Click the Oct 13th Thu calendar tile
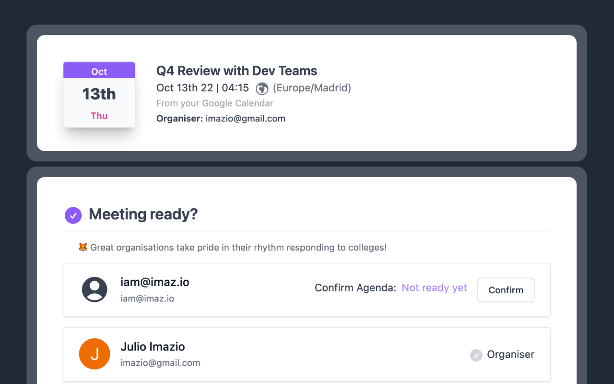This screenshot has width=614, height=384. pos(99,95)
